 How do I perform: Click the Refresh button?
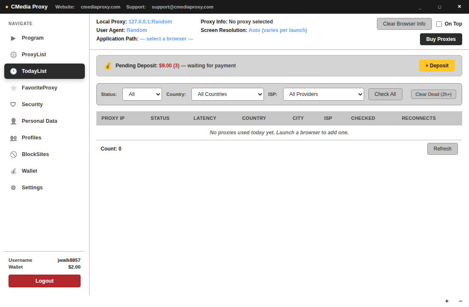pyautogui.click(x=443, y=149)
